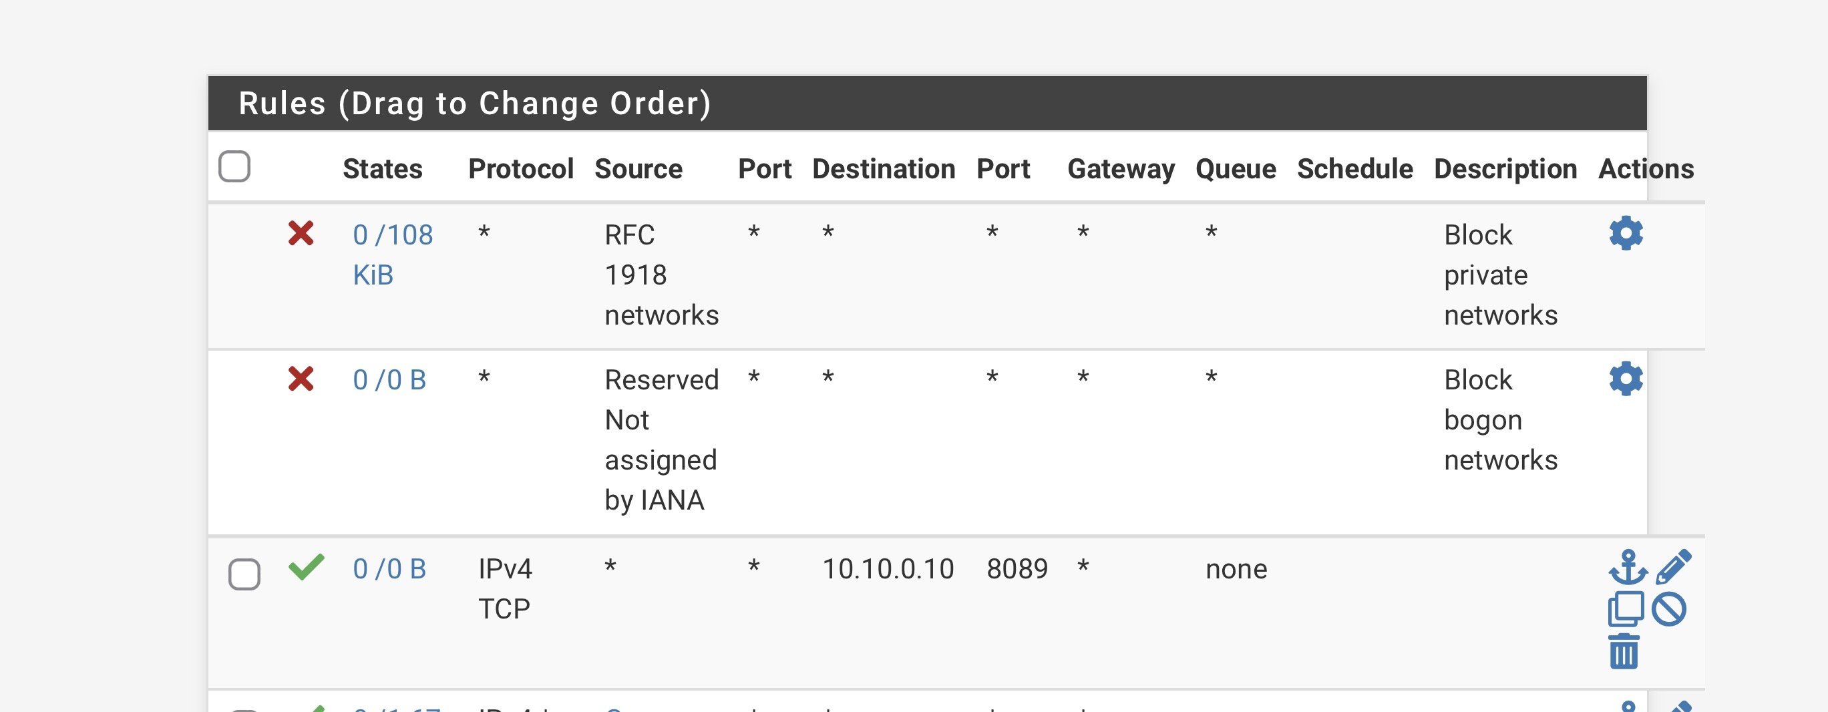This screenshot has height=712, width=1828.
Task: Click anchor icon on the 10.10.0.10 rule
Action: (1627, 567)
